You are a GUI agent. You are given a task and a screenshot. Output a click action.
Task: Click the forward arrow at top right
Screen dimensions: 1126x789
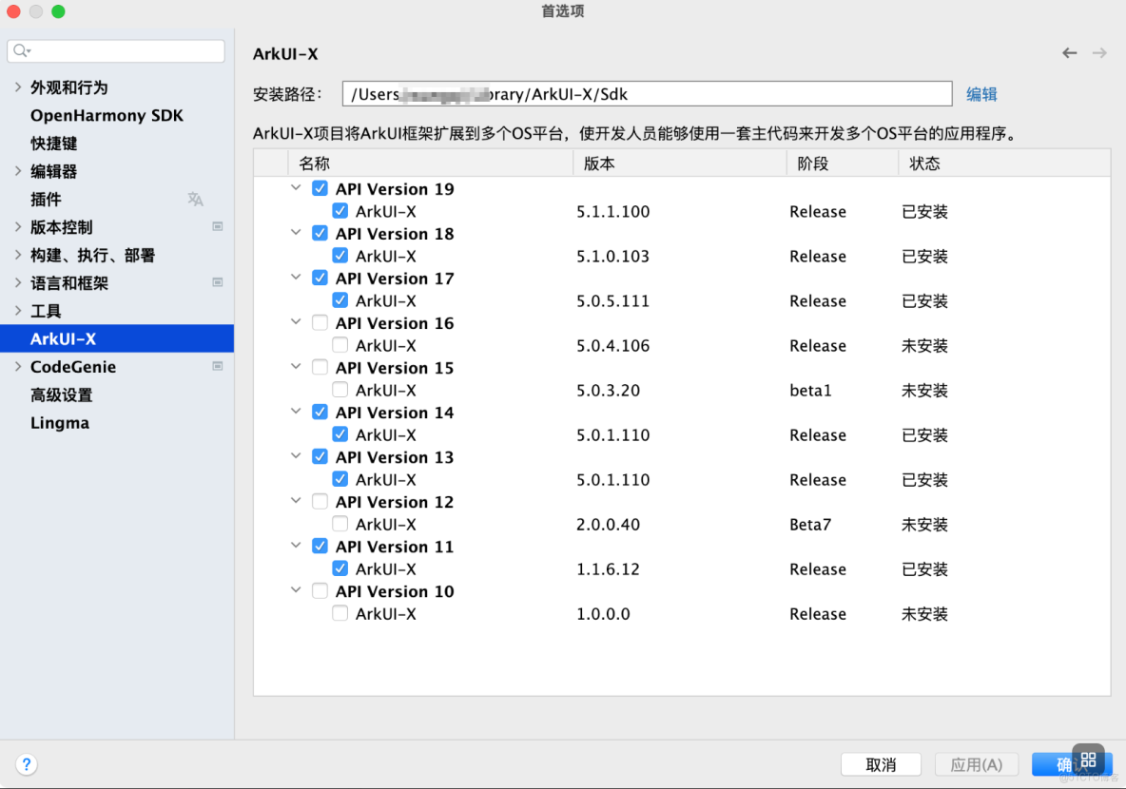pos(1100,53)
